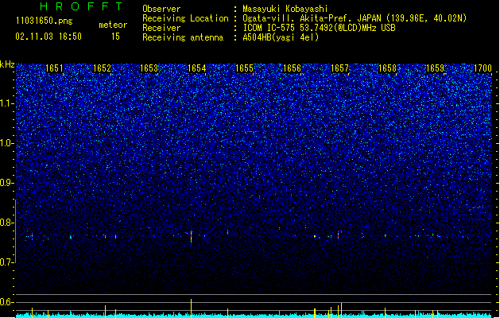500x318 pixels.
Task: Click the 0.8 kHz frequency label
Action: (7, 223)
